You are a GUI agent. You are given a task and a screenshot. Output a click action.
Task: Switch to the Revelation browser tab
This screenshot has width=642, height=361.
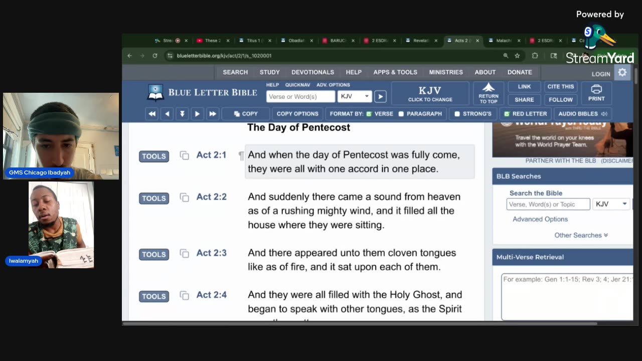pos(420,41)
